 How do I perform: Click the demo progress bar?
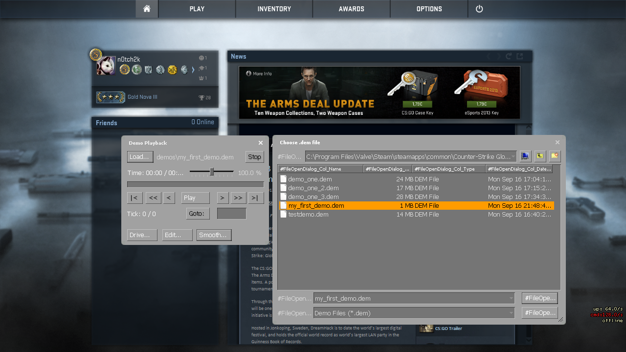pyautogui.click(x=196, y=184)
